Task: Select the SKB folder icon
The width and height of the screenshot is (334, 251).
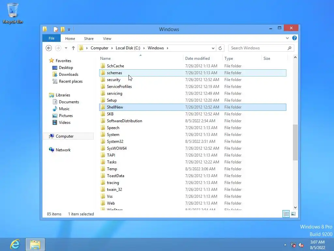Action: 103,114
